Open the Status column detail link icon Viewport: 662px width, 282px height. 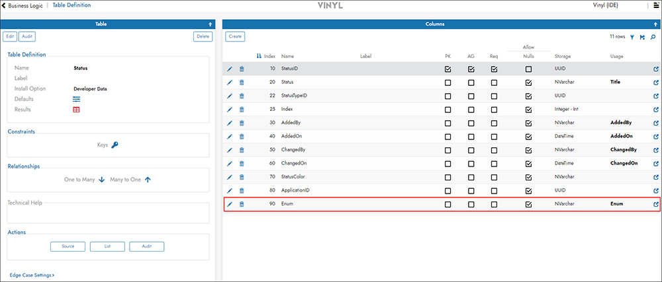(655, 83)
